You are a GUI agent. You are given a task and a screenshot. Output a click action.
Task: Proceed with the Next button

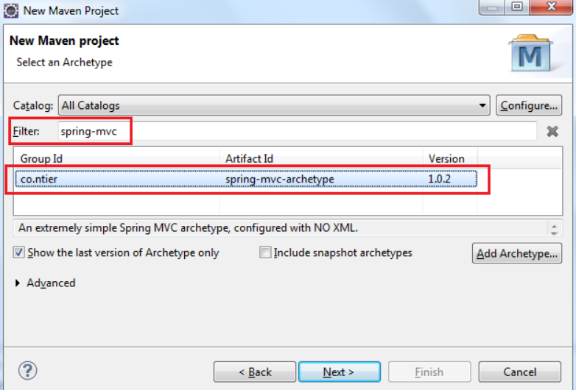tap(340, 372)
